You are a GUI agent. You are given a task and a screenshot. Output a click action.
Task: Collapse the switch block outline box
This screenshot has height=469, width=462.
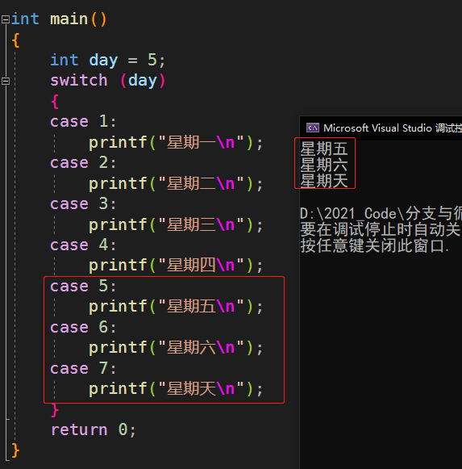coord(6,81)
